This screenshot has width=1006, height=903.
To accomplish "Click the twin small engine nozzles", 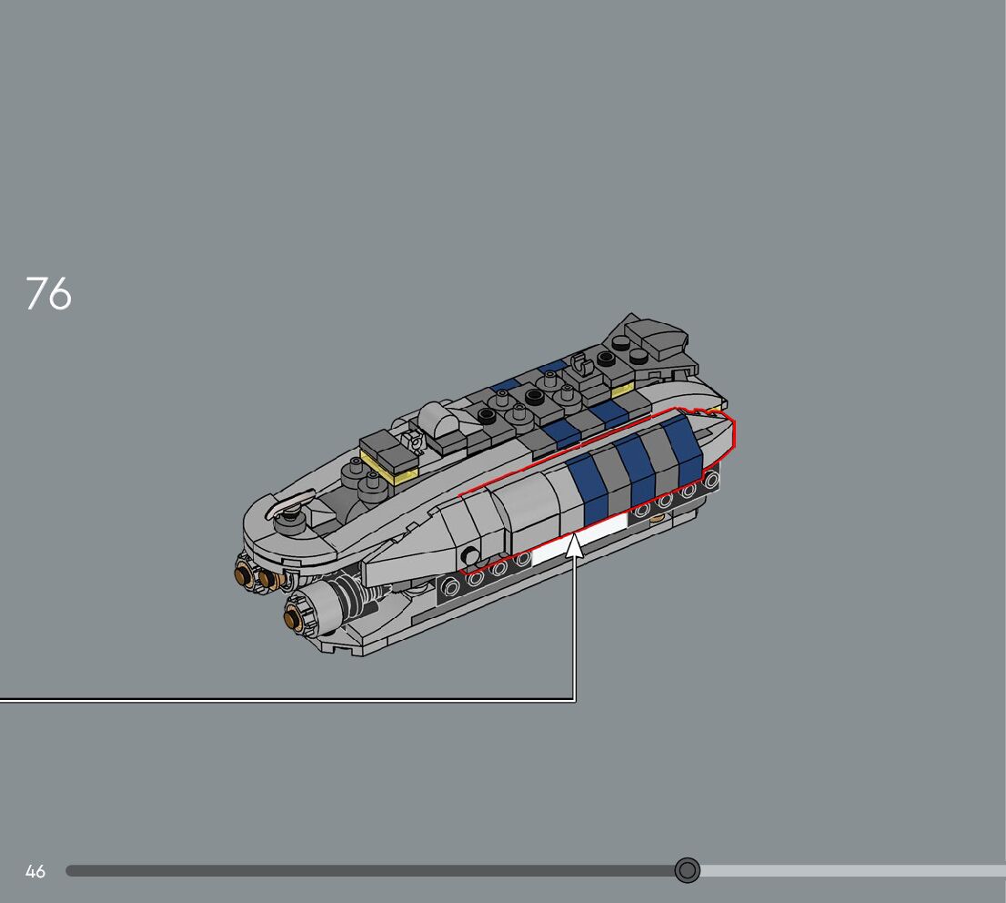I will pos(254,575).
